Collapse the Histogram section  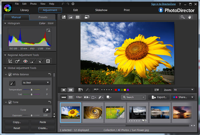click(5, 23)
